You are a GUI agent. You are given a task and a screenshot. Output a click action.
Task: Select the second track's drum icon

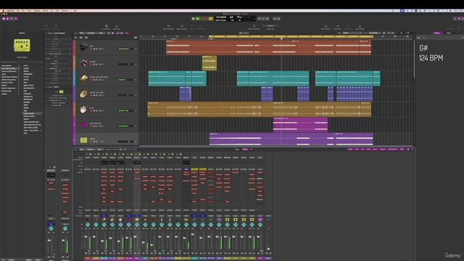point(84,63)
